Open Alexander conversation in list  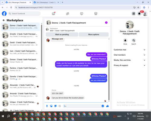[20, 86]
